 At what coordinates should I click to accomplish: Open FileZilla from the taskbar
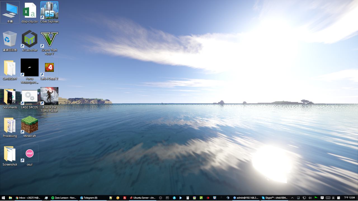tap(125, 198)
